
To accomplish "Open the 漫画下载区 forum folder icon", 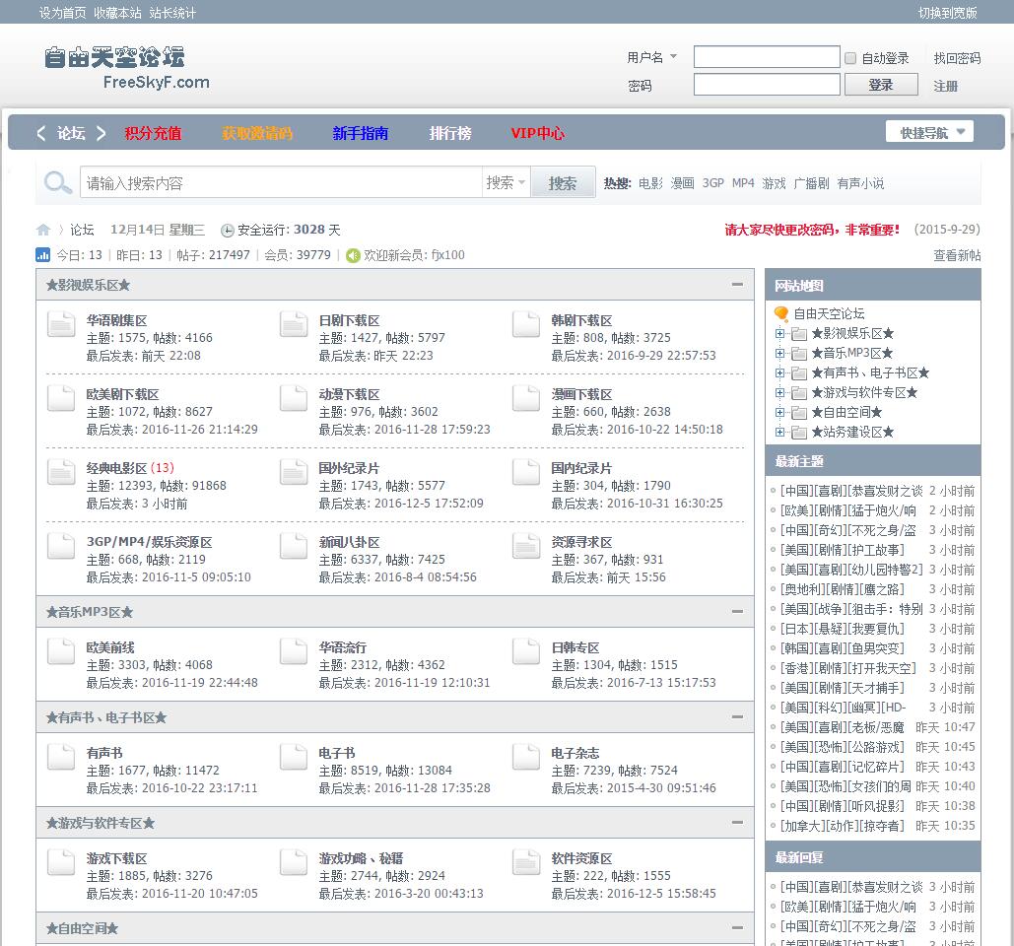I will pos(526,398).
